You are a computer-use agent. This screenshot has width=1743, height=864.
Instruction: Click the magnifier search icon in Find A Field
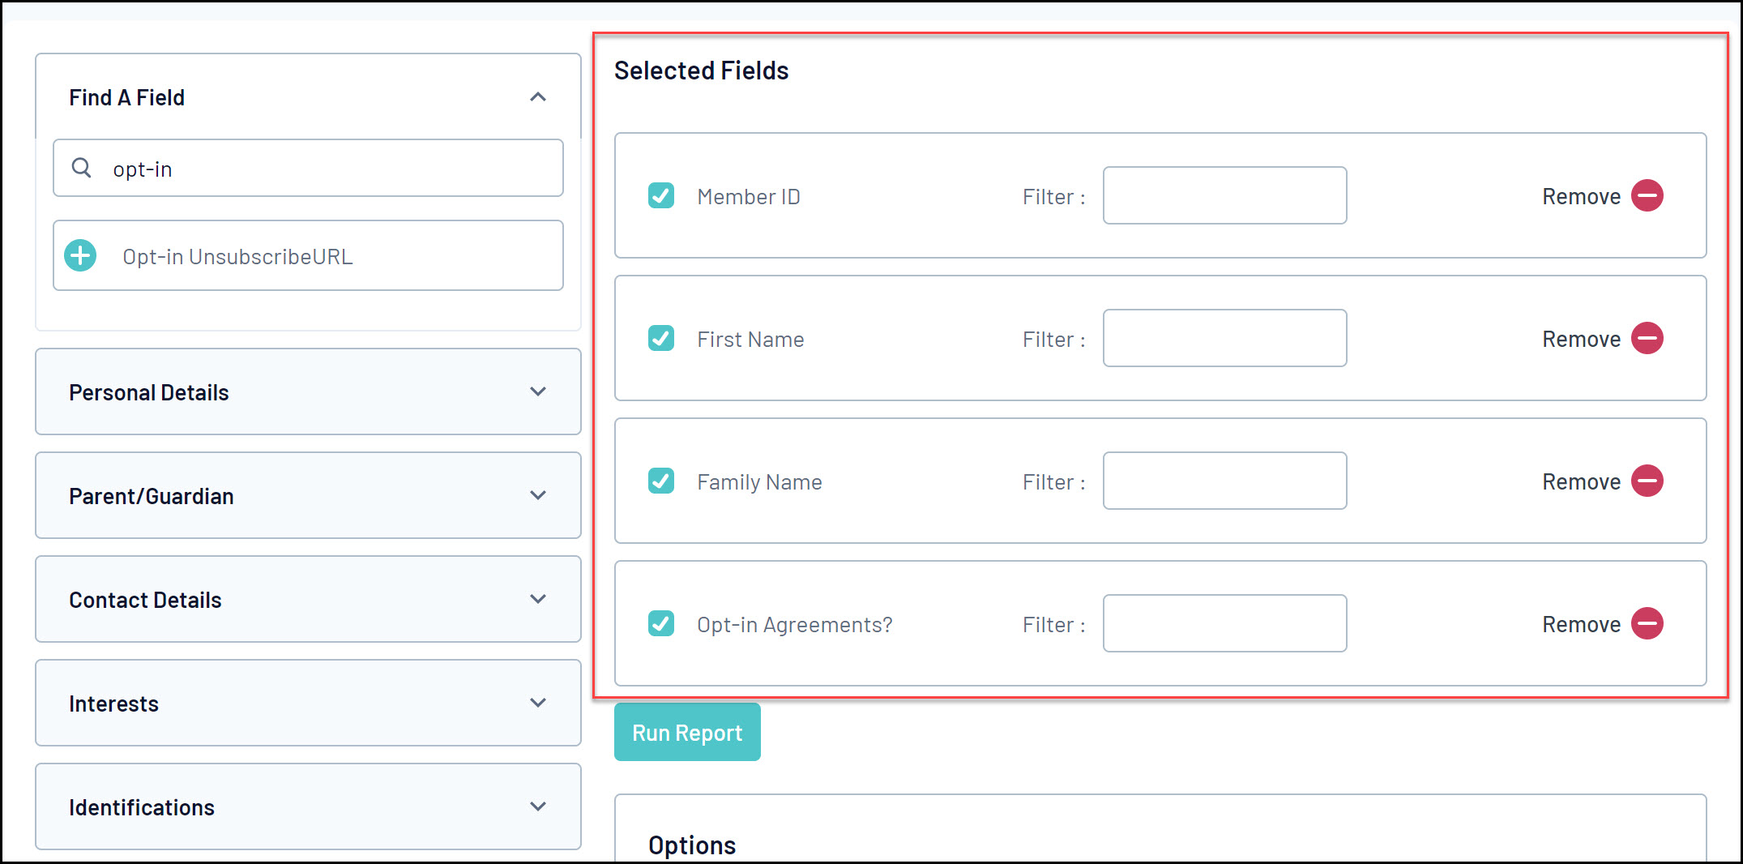[x=82, y=168]
